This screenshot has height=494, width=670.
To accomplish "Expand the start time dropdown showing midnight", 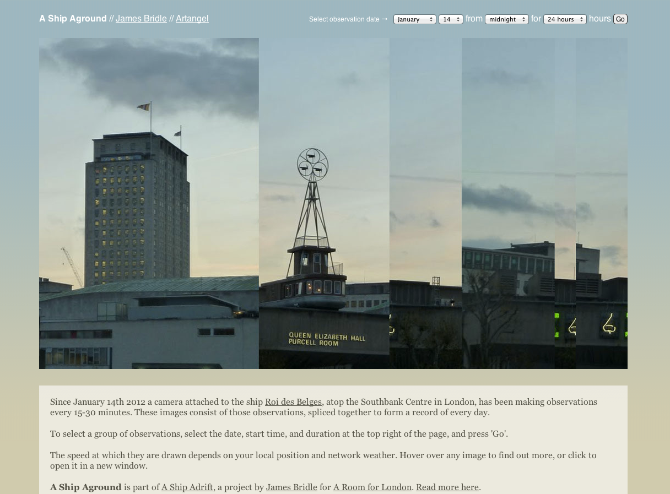I will [506, 19].
